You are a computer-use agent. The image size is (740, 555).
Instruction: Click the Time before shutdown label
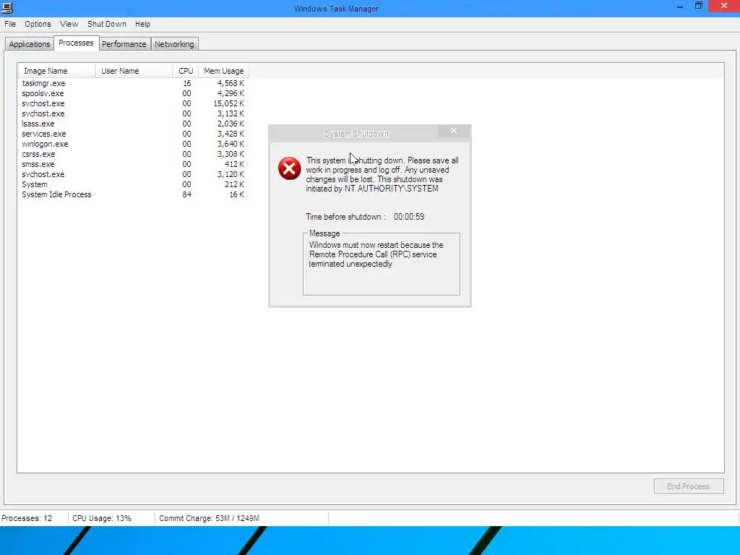pyautogui.click(x=345, y=217)
